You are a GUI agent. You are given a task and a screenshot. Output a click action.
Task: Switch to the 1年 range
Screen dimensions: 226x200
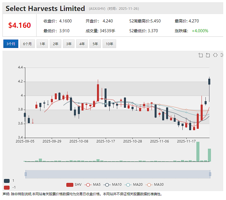pos(42,44)
